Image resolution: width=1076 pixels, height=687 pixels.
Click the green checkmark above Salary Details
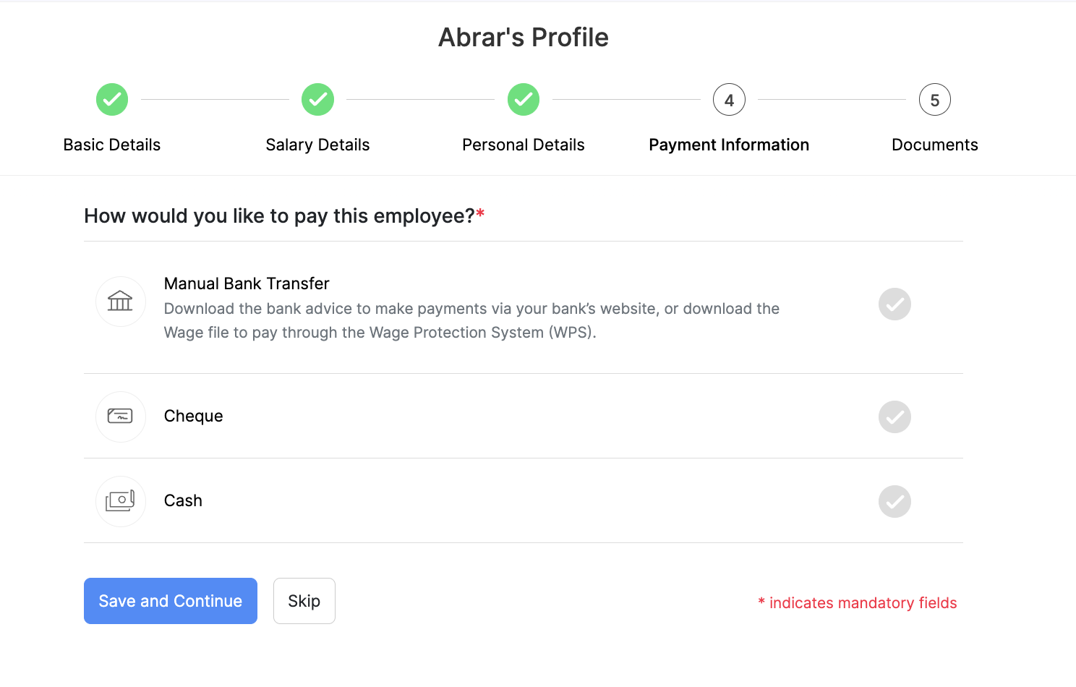(317, 99)
